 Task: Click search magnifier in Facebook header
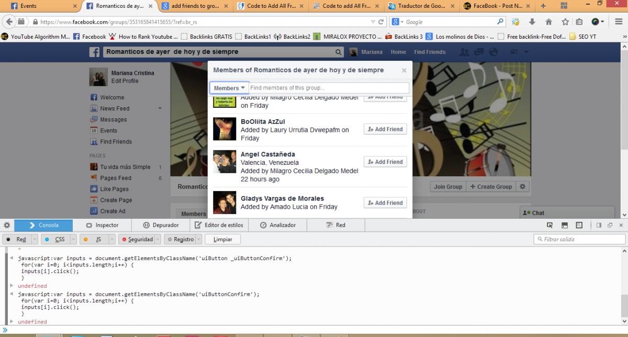click(339, 52)
